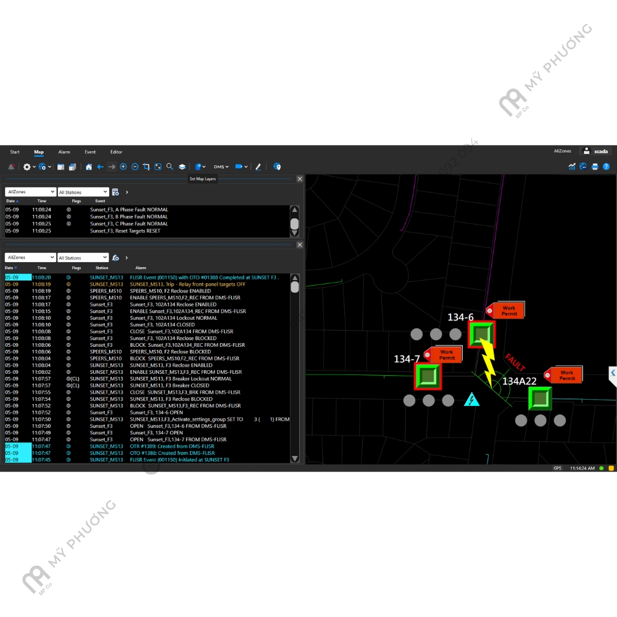The height and width of the screenshot is (617, 617).
Task: Click the print icon at top right
Action: 595,167
